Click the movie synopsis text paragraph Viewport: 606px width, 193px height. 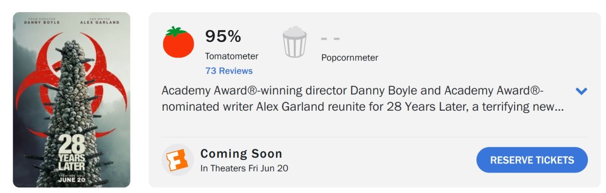(363, 99)
